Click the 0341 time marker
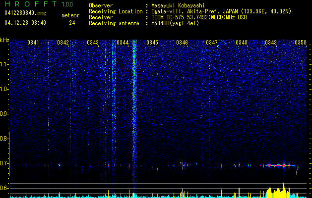Image resolution: width=312 pixels, height=198 pixels. 33,42
